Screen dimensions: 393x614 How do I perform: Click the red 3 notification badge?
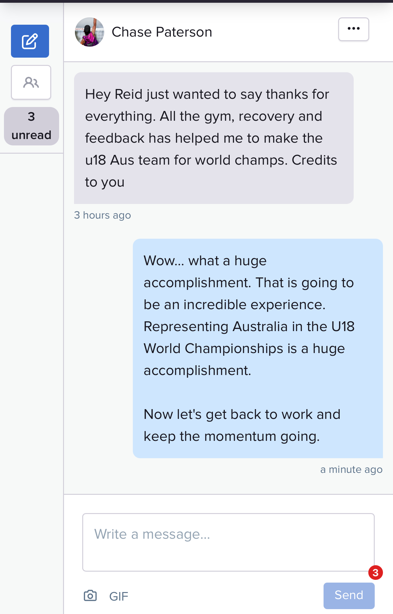pyautogui.click(x=375, y=573)
